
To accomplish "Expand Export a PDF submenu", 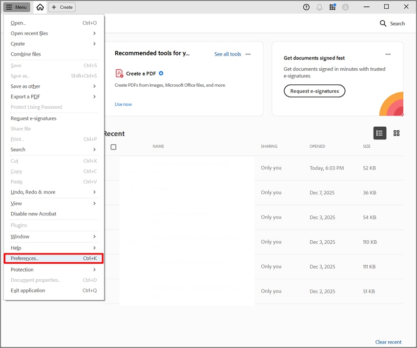I will click(x=54, y=97).
